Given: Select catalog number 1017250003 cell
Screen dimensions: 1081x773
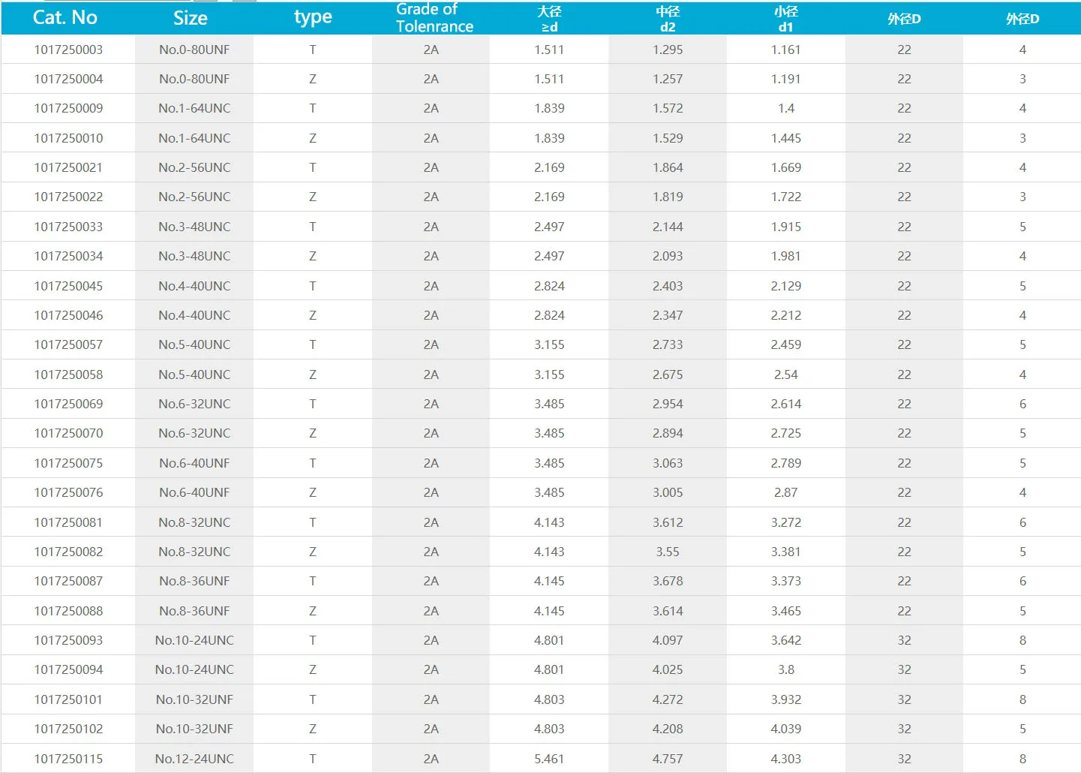Looking at the screenshot, I should (x=68, y=50).
